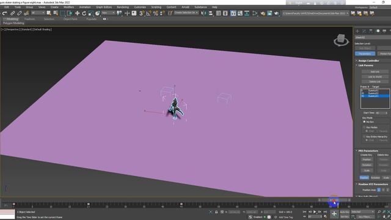This screenshot has width=391, height=220.
Task: Open the Workspaces Default dropdown
Action: (x=379, y=7)
